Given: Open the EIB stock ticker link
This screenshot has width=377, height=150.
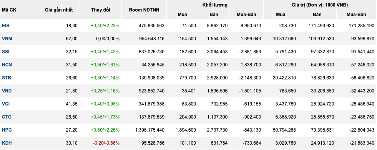Looking at the screenshot, I should [6, 25].
